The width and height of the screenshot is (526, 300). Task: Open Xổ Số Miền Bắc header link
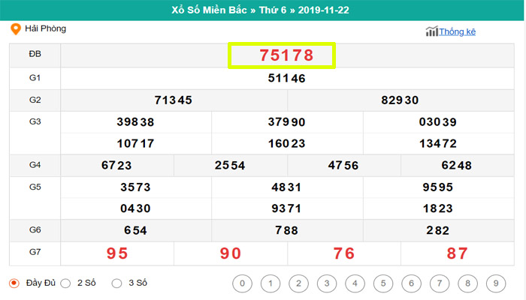tap(213, 10)
